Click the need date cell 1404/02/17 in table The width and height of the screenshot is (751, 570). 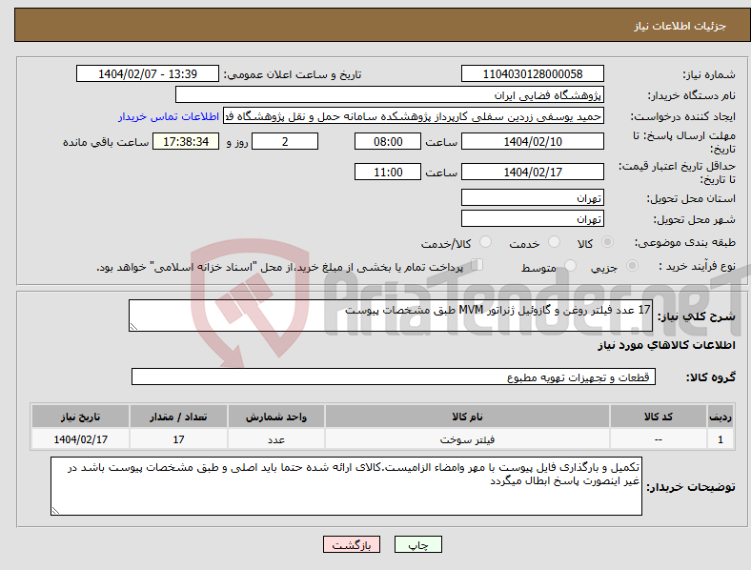click(80, 439)
